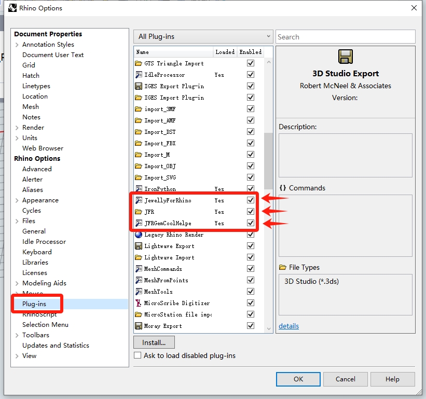Click the plug-in list scrollbar thumb
This screenshot has height=399, width=426.
(x=268, y=161)
